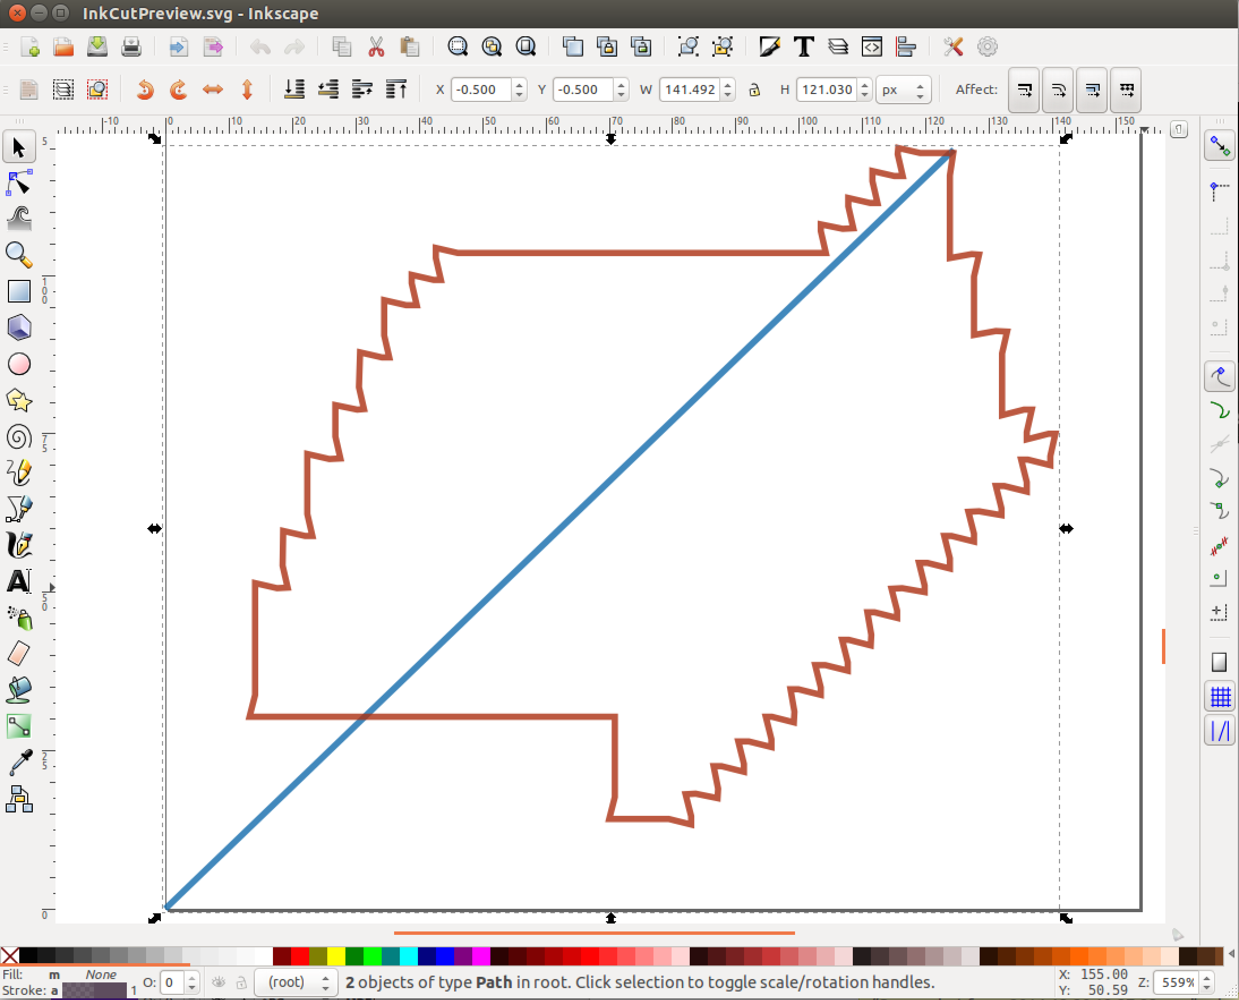The width and height of the screenshot is (1239, 1000).
Task: Toggle the width/height ratio lock
Action: (x=754, y=90)
